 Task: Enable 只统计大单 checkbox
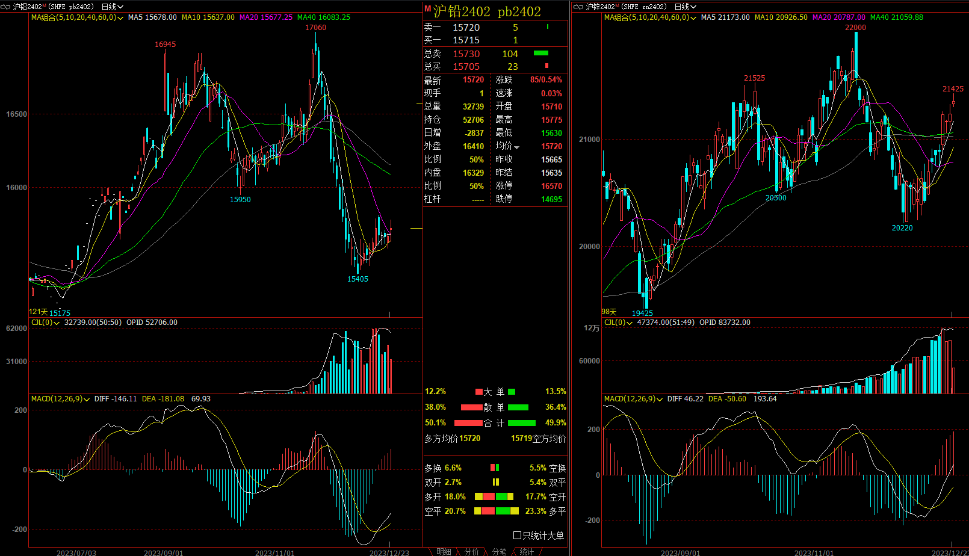[517, 535]
